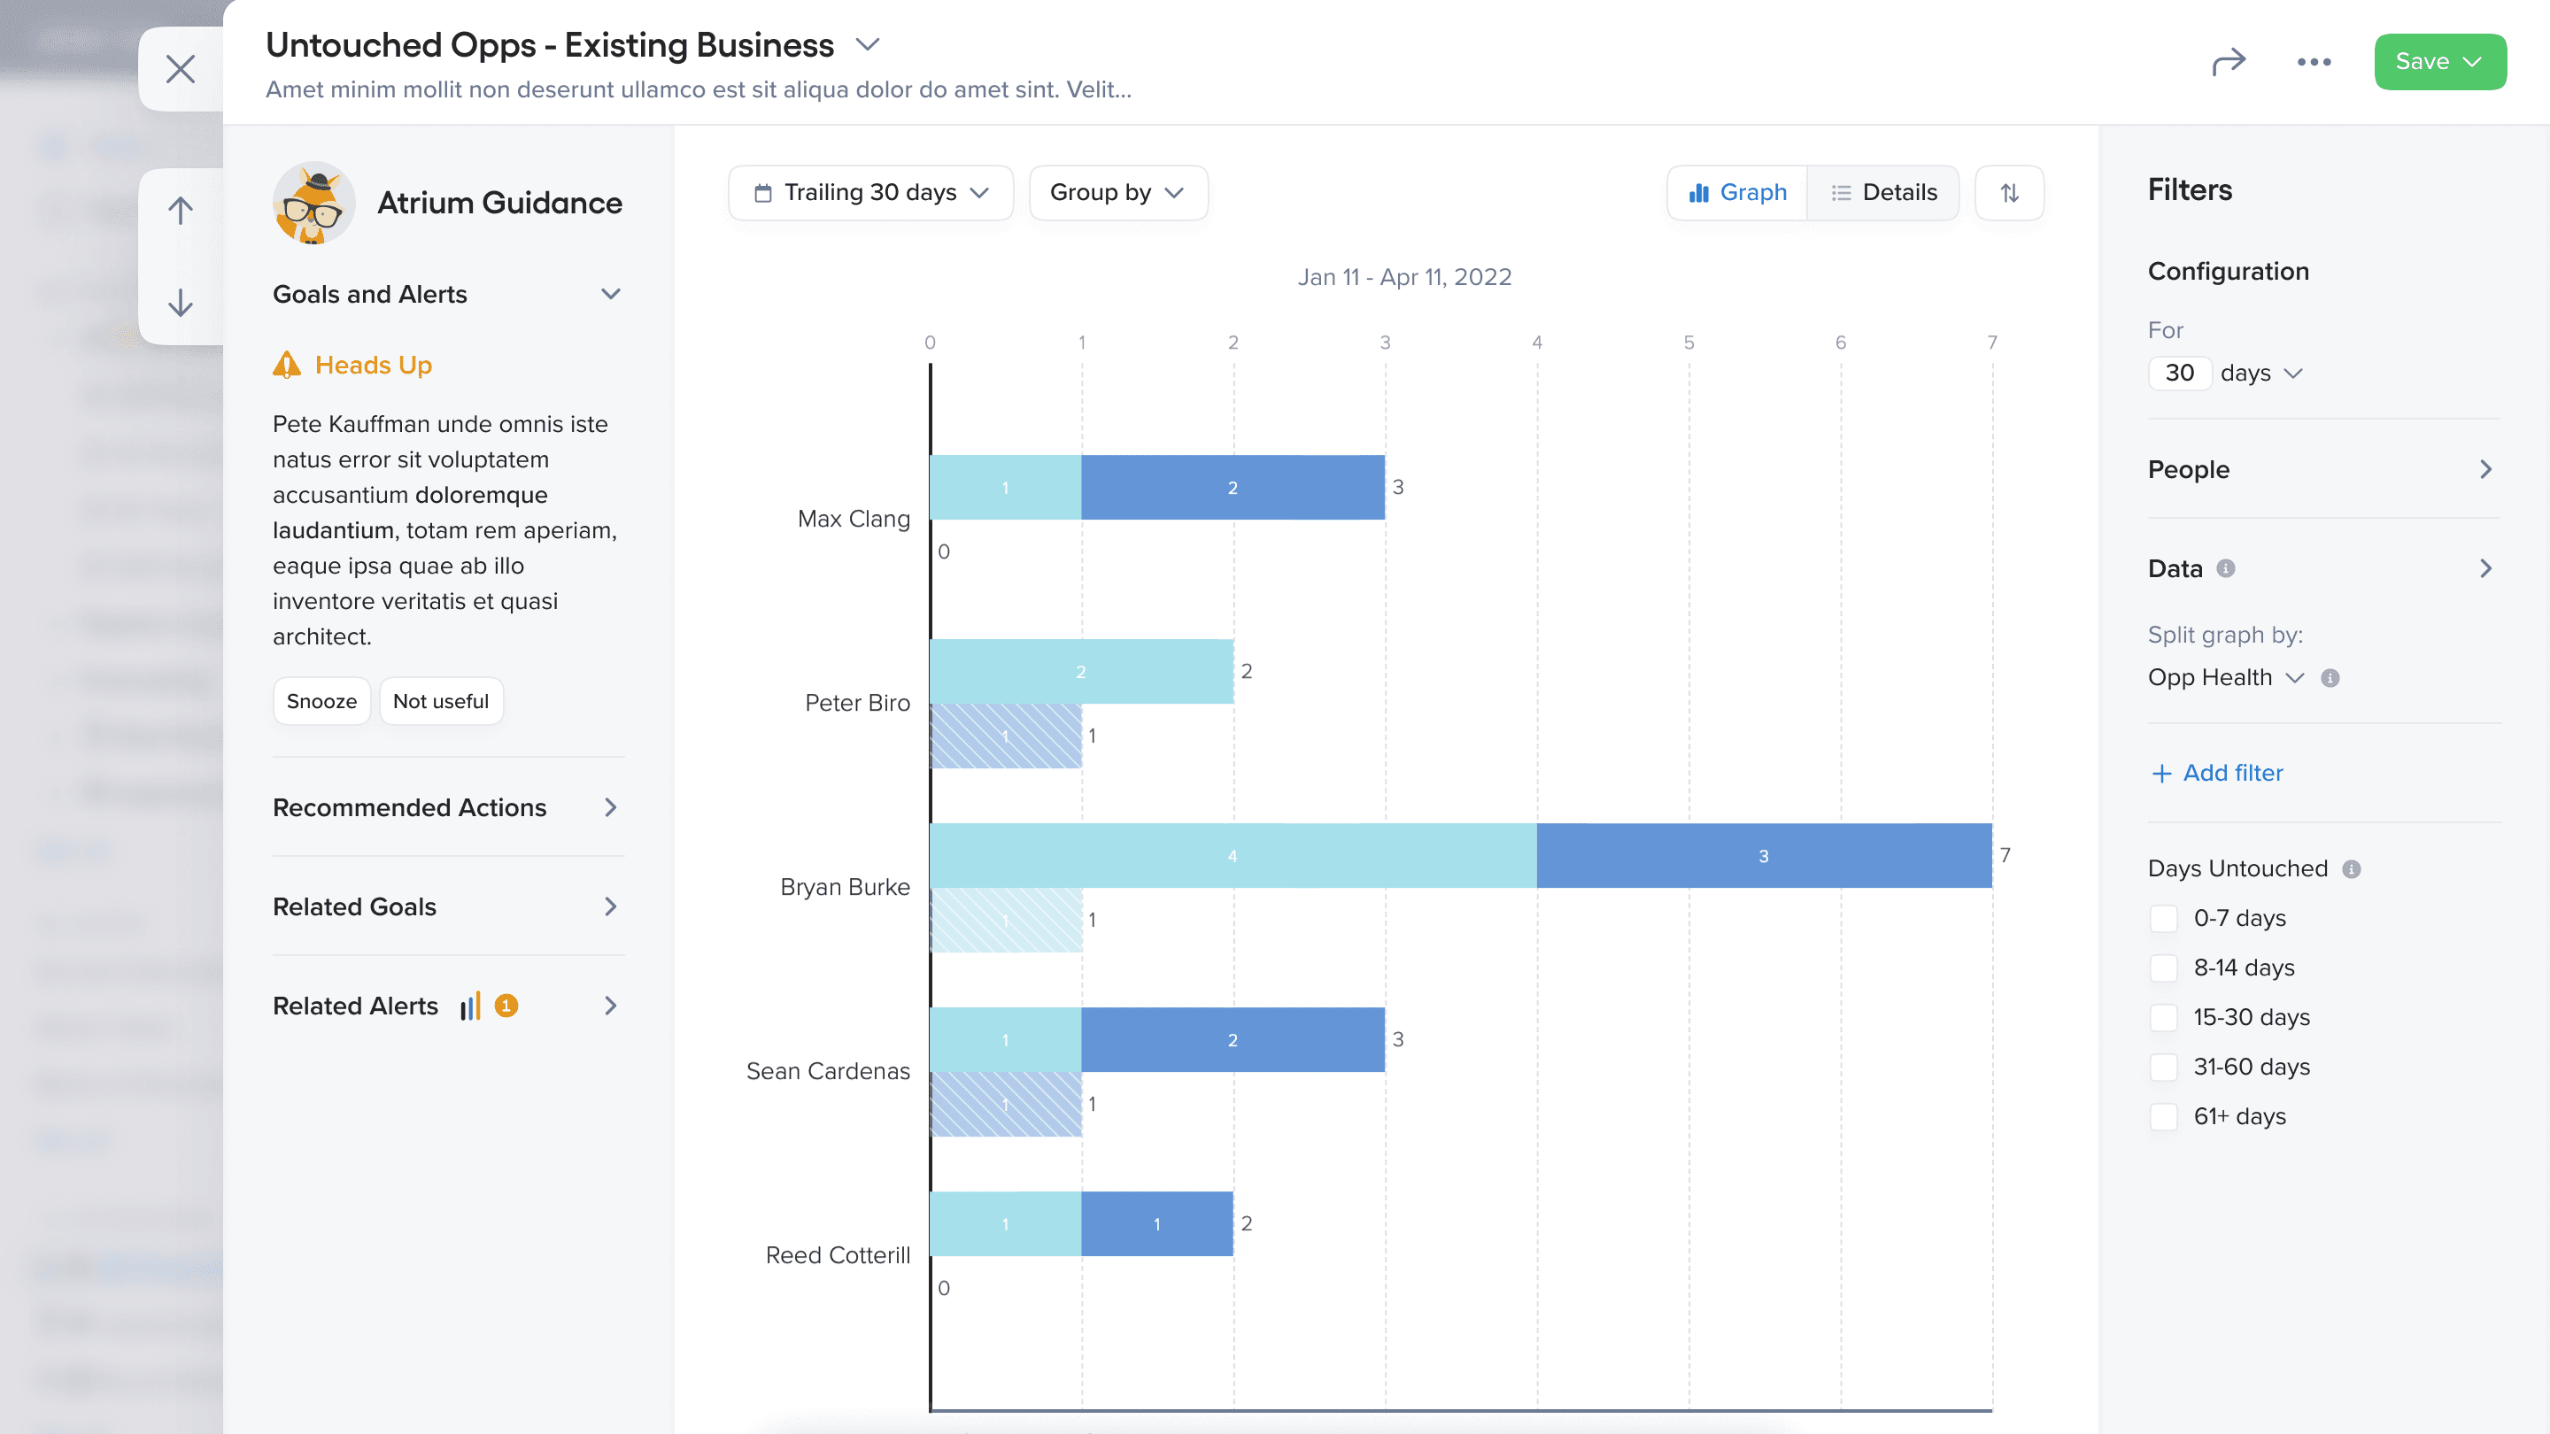
Task: Open the Opp Health split dropdown
Action: pos(2225,678)
